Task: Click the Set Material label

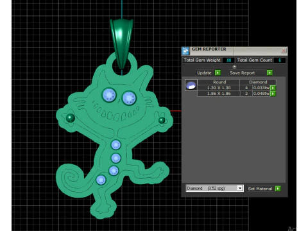Action: coord(260,189)
